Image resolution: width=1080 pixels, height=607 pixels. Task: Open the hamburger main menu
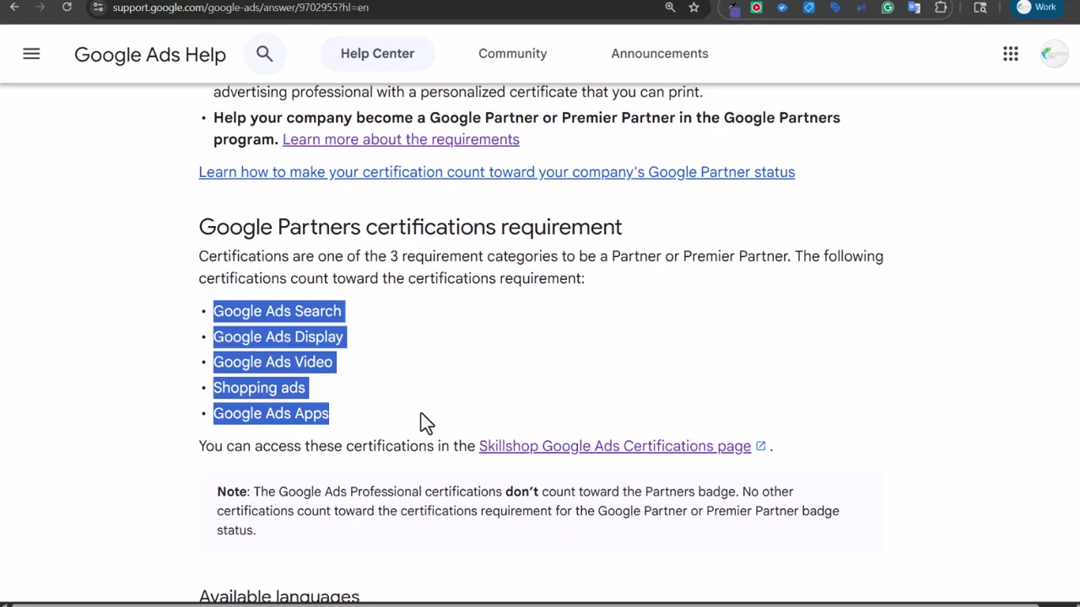pyautogui.click(x=31, y=54)
